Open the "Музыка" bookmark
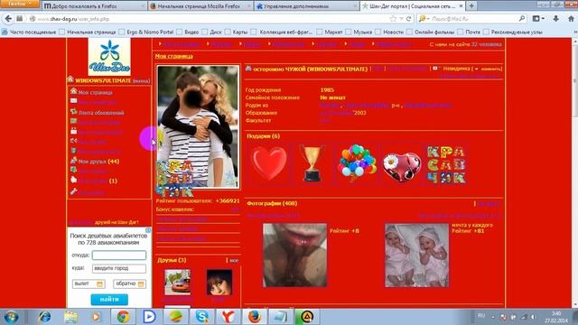The height and width of the screenshot is (325, 578). (359, 32)
